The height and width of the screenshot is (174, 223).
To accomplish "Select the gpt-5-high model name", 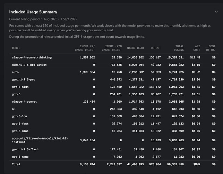I will (20, 87).
